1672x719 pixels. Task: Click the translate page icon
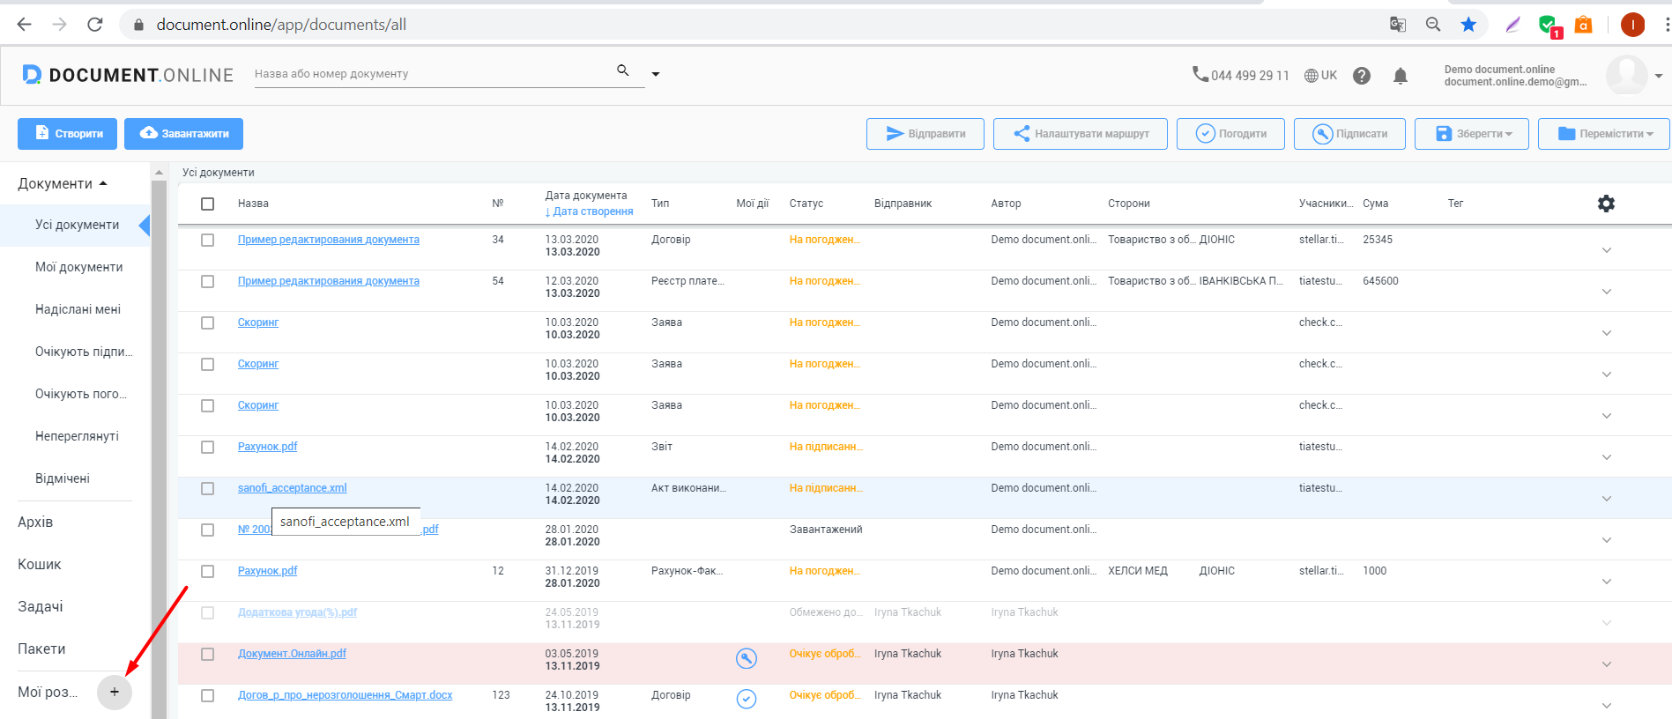pyautogui.click(x=1398, y=25)
